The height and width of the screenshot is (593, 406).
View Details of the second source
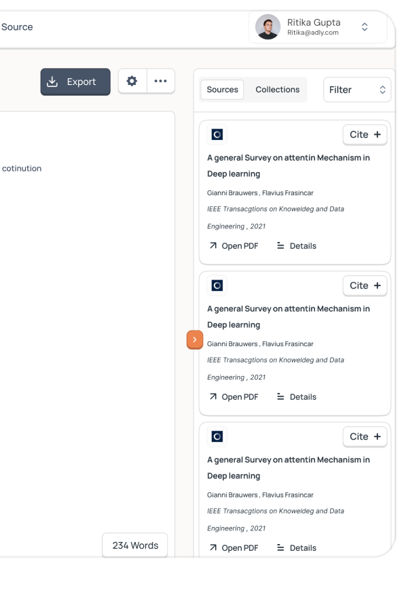297,396
